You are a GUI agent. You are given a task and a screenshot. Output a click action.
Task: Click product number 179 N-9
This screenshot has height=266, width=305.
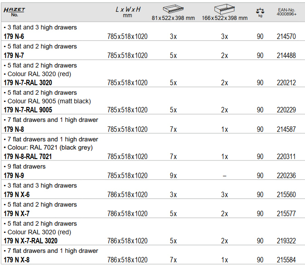(x=14, y=175)
